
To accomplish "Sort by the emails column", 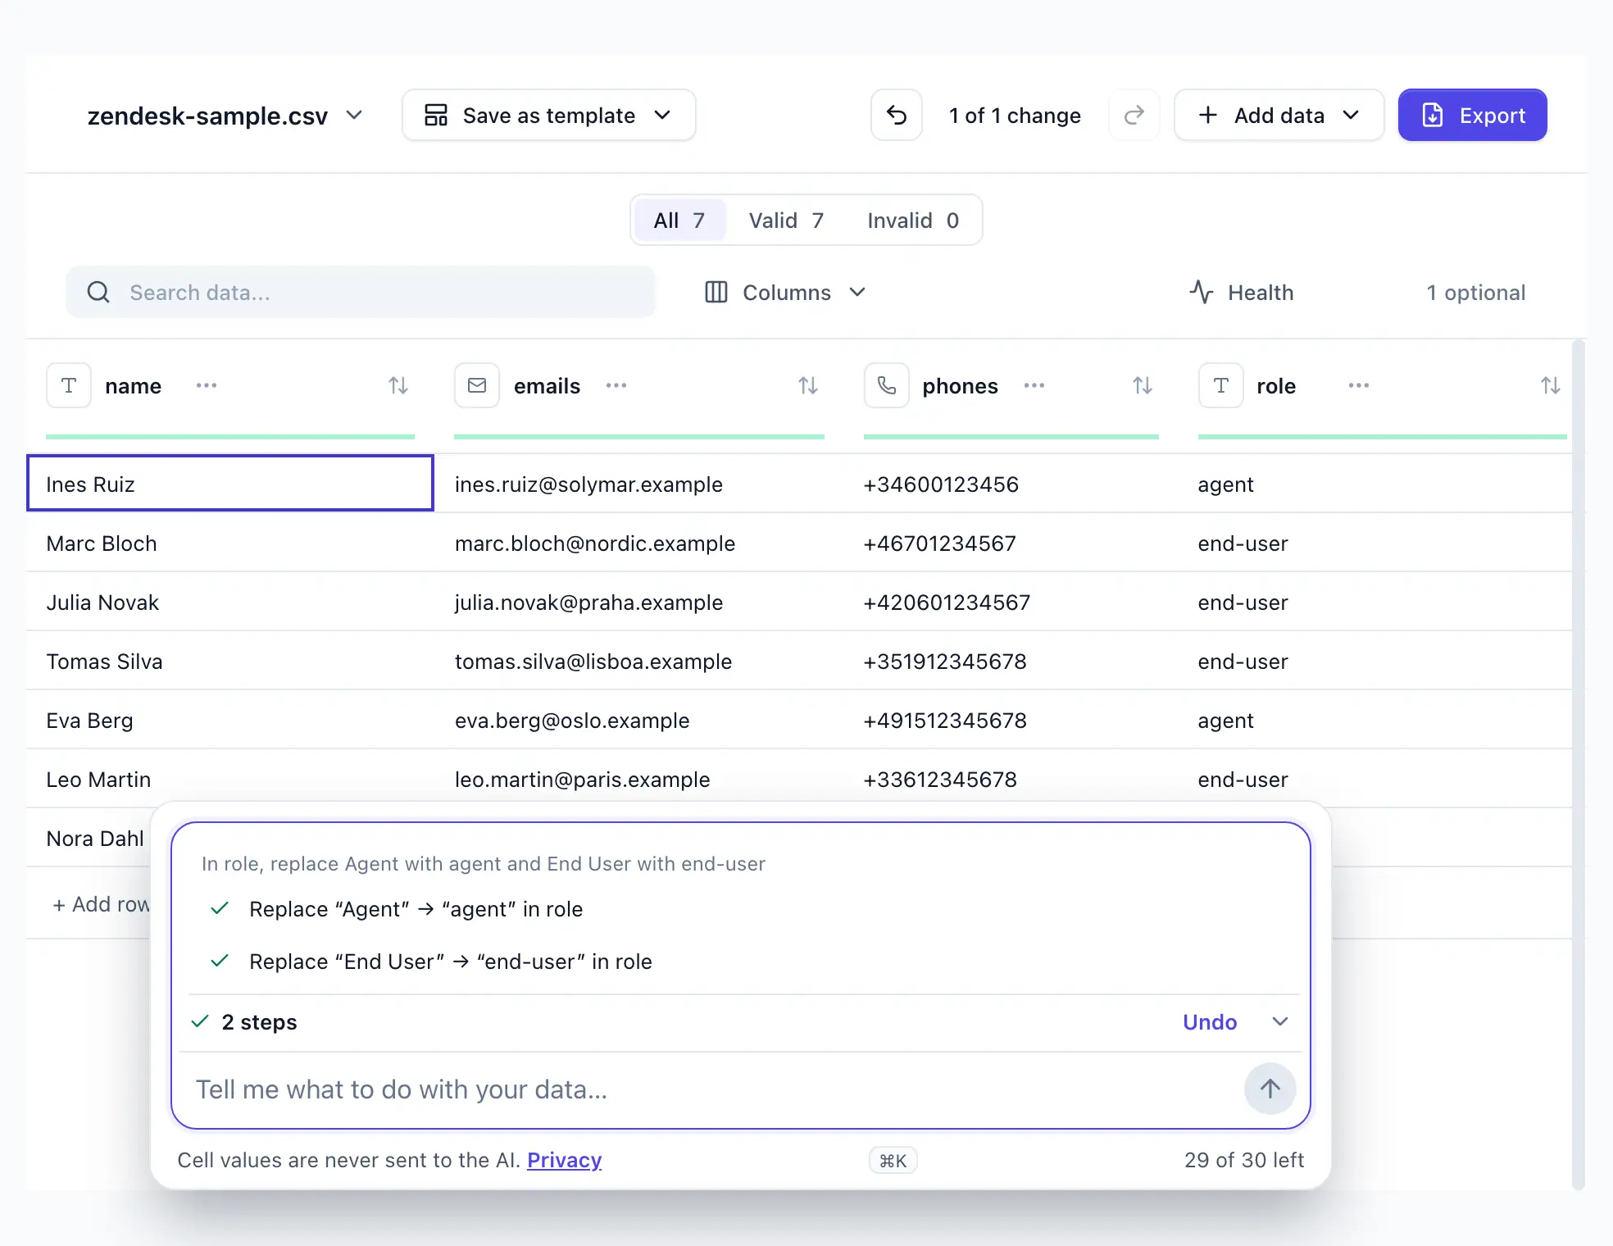I will click(x=808, y=385).
